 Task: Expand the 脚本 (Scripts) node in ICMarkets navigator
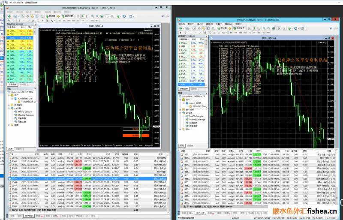pos(9,125)
